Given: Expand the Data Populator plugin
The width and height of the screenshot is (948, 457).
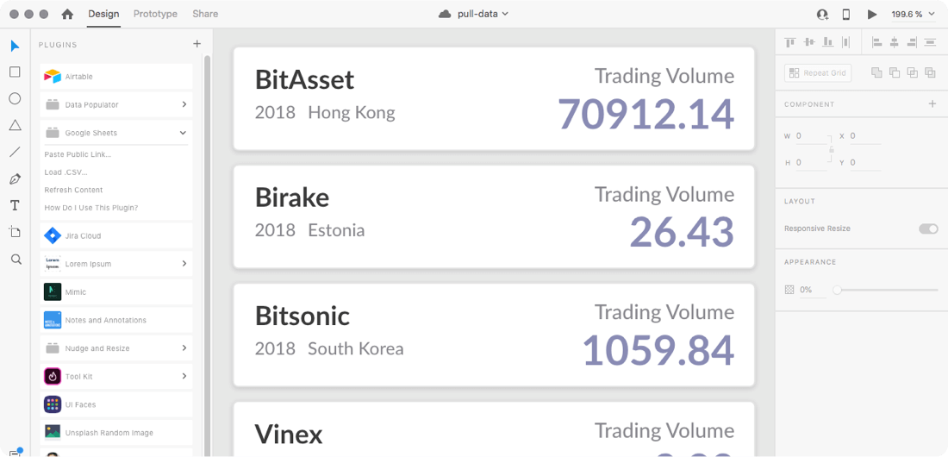Looking at the screenshot, I should coord(184,104).
